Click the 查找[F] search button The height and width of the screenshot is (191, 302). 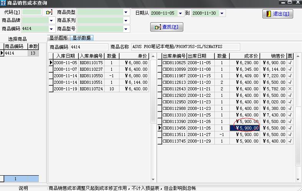click(x=167, y=27)
